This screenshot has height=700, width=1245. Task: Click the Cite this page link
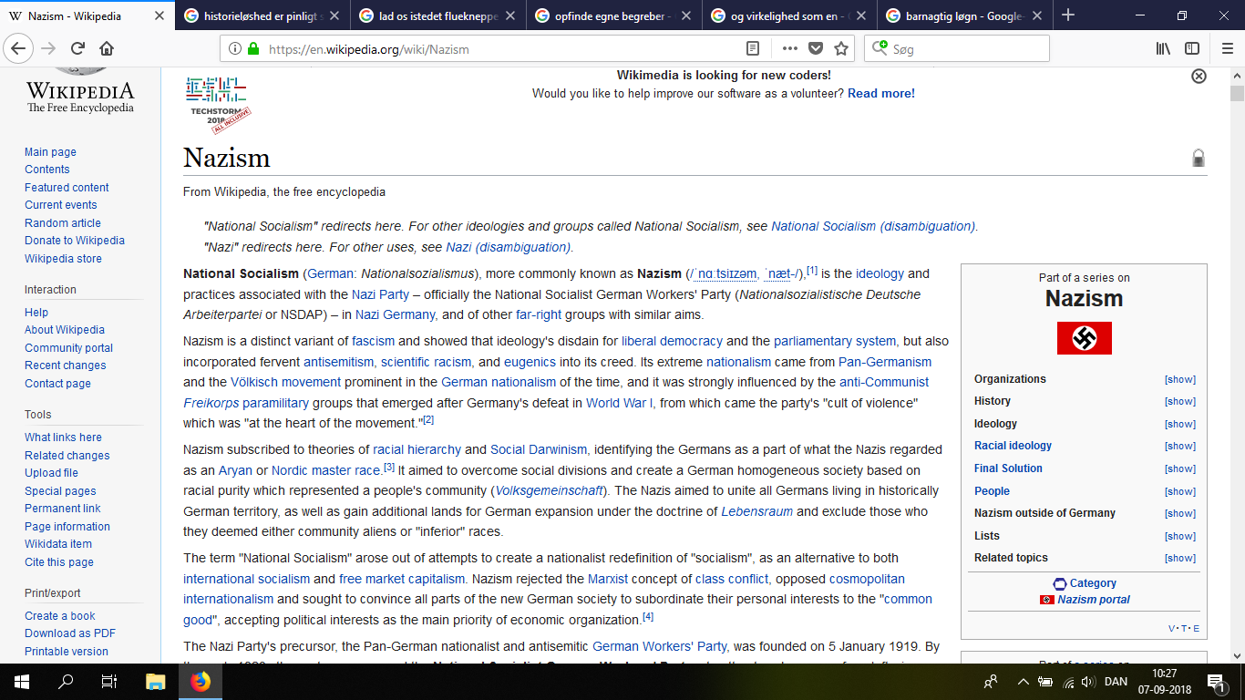pos(59,562)
